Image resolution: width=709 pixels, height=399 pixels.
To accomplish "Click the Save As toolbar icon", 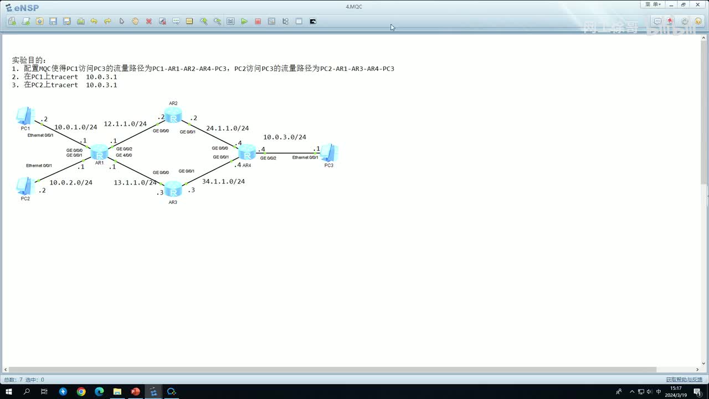I will [x=67, y=21].
